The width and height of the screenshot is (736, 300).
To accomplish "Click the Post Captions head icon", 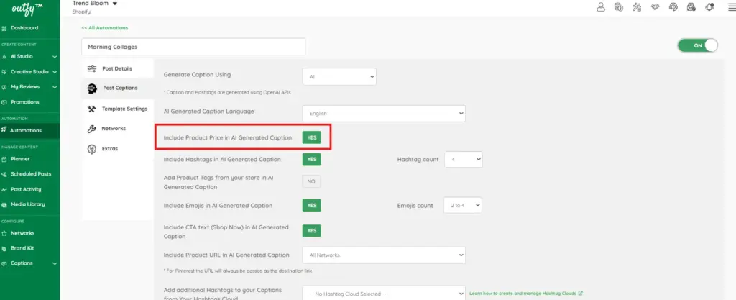I will click(x=93, y=88).
